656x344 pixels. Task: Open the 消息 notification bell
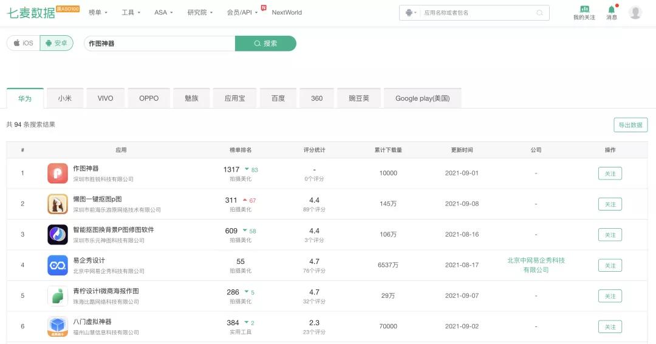(612, 9)
